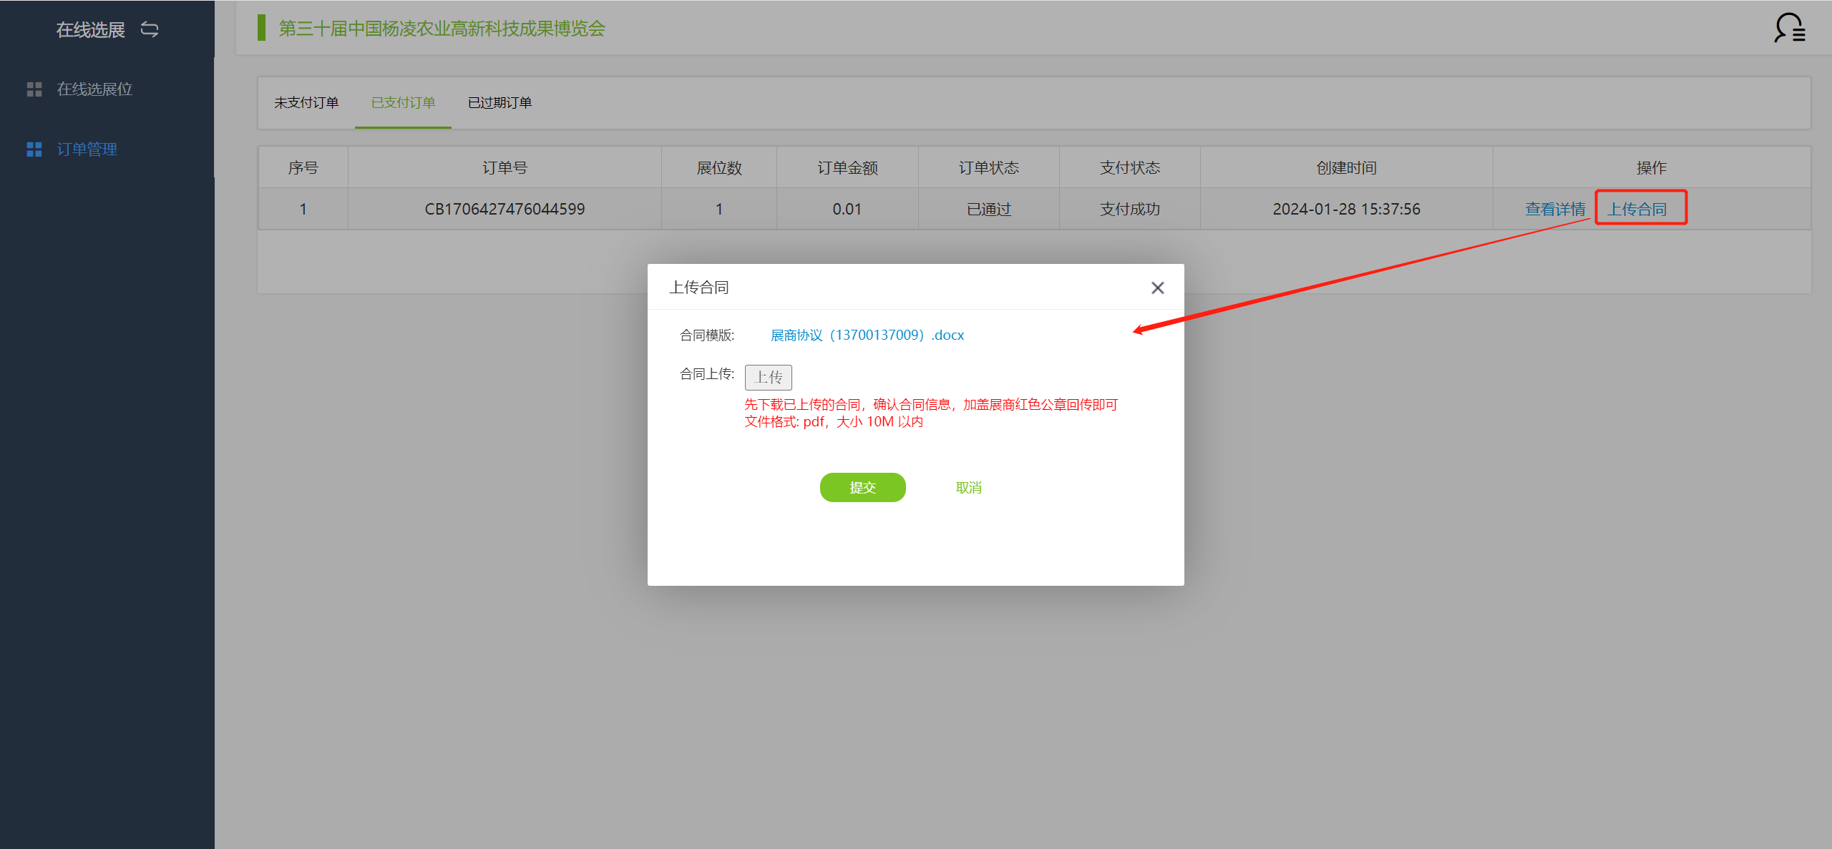Download the 展商协议 (13700137009) .docx template
This screenshot has width=1832, height=849.
coord(867,335)
